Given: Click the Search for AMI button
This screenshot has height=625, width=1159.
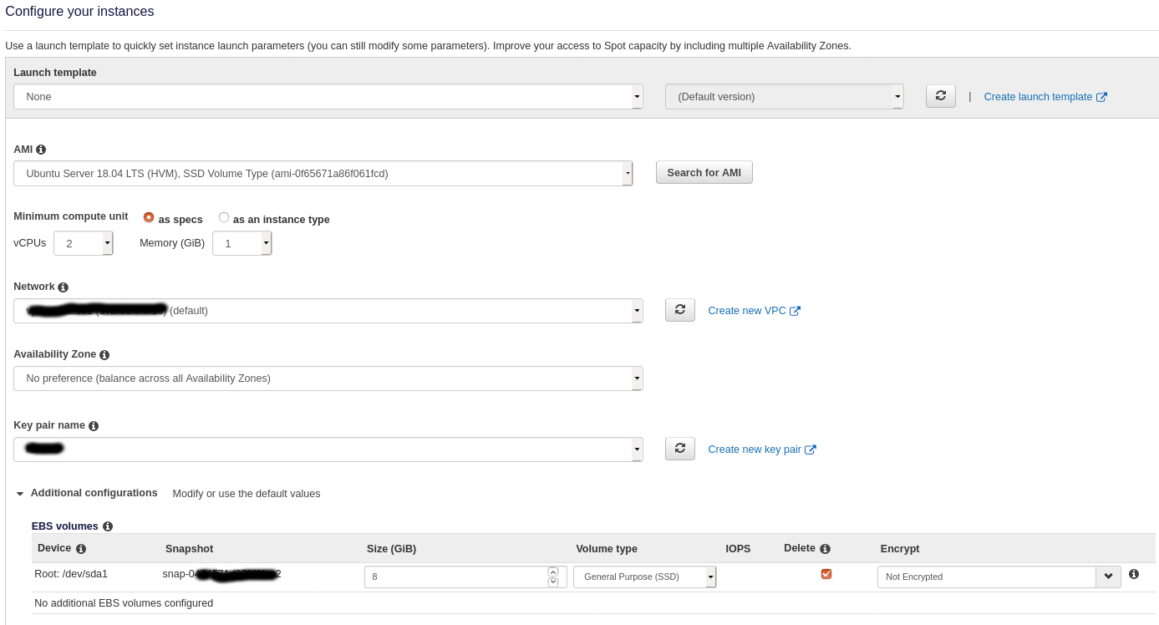Looking at the screenshot, I should (x=704, y=173).
